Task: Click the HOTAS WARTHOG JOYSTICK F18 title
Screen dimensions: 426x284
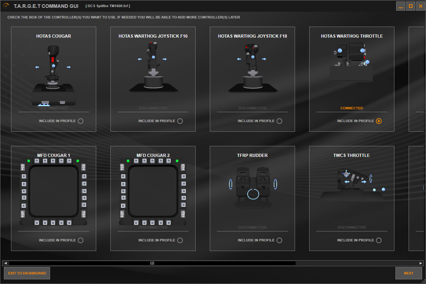Action: point(252,36)
